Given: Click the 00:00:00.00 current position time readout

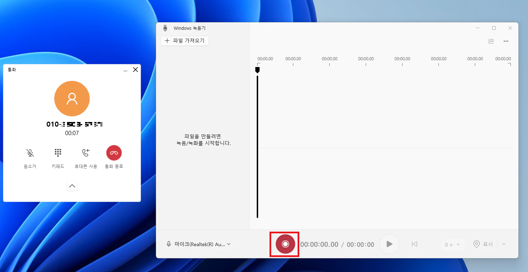Looking at the screenshot, I should (x=319, y=244).
